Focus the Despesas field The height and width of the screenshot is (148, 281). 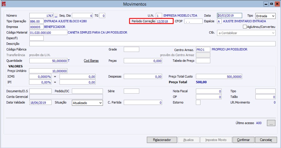(x=143, y=77)
